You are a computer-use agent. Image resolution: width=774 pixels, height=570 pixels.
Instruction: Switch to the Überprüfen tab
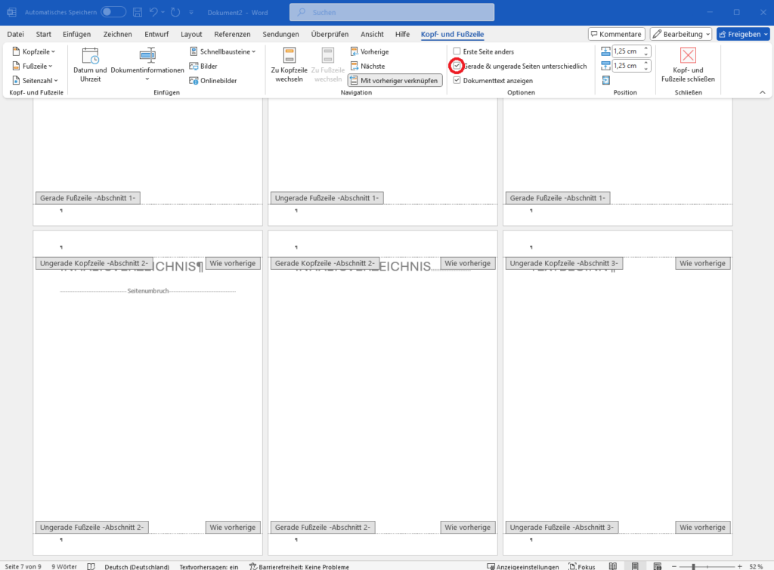pos(330,34)
